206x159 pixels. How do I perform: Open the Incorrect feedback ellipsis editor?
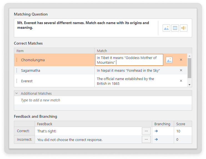pyautogui.click(x=146, y=139)
